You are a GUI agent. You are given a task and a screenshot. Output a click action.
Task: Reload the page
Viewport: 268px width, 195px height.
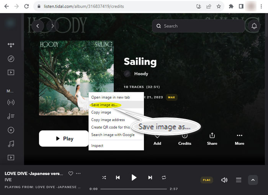(26, 7)
